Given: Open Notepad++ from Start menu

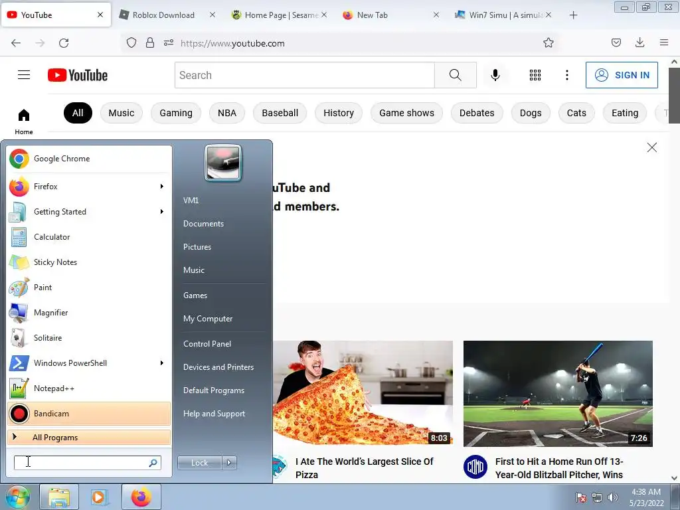Looking at the screenshot, I should 89,388.
